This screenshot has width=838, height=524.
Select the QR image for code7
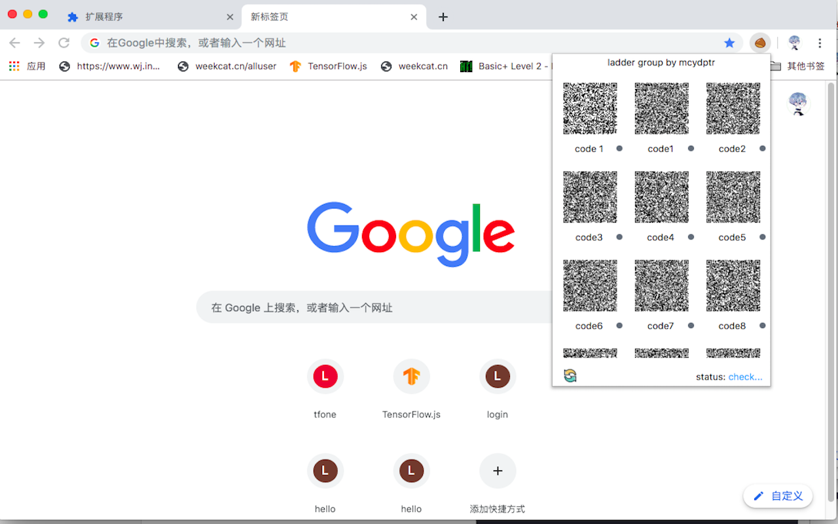[x=661, y=286]
